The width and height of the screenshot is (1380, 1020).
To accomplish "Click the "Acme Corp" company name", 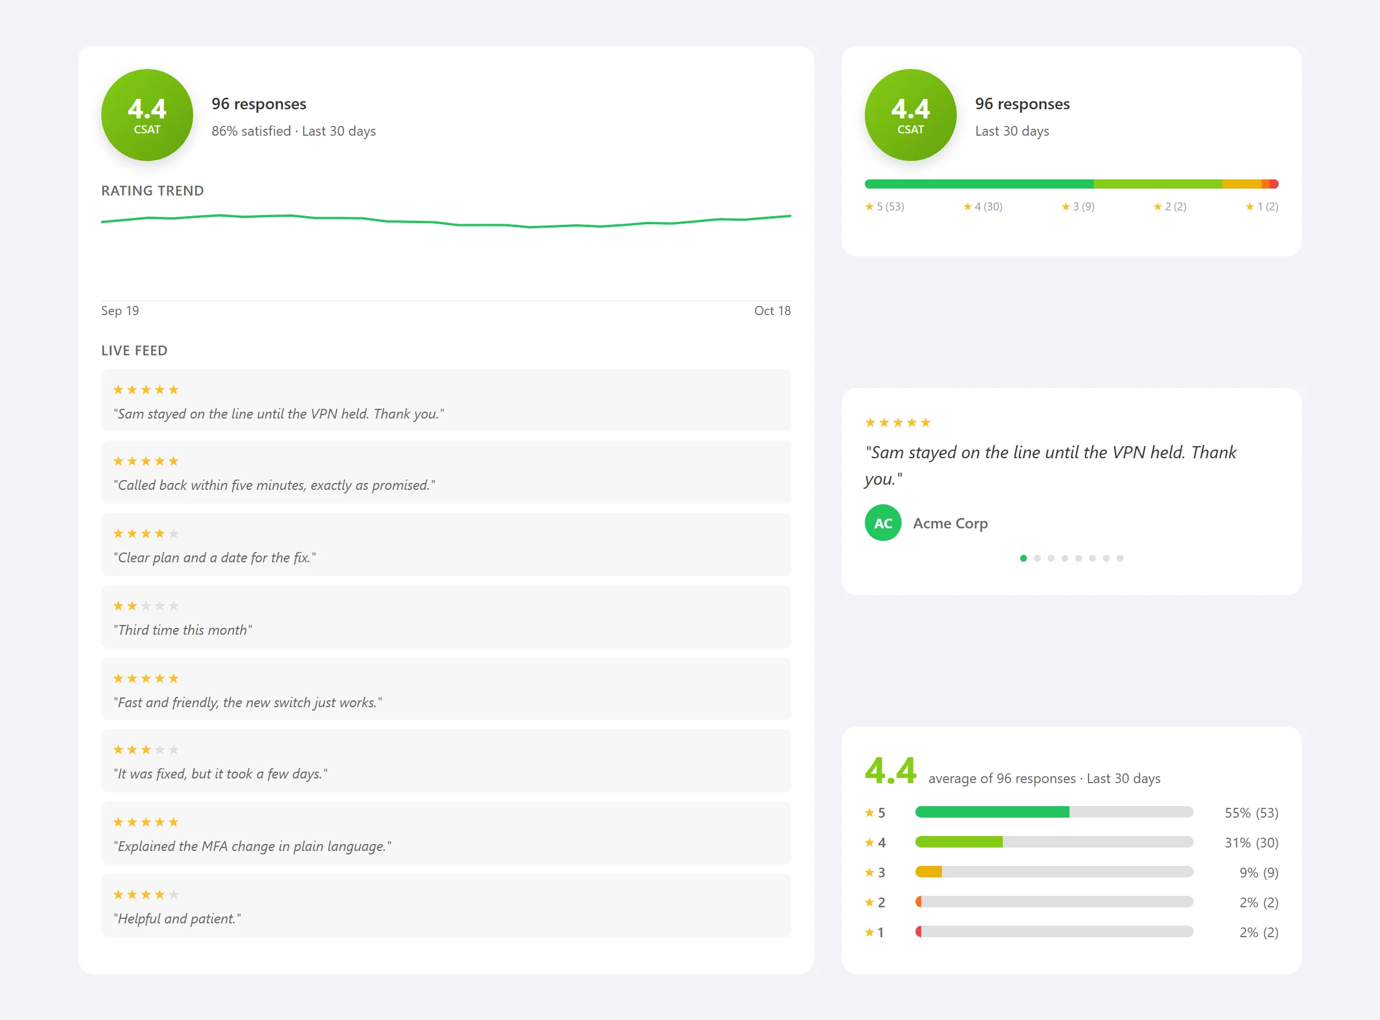I will pyautogui.click(x=950, y=523).
